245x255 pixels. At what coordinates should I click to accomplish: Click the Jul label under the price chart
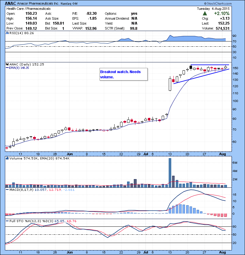coord(145,154)
